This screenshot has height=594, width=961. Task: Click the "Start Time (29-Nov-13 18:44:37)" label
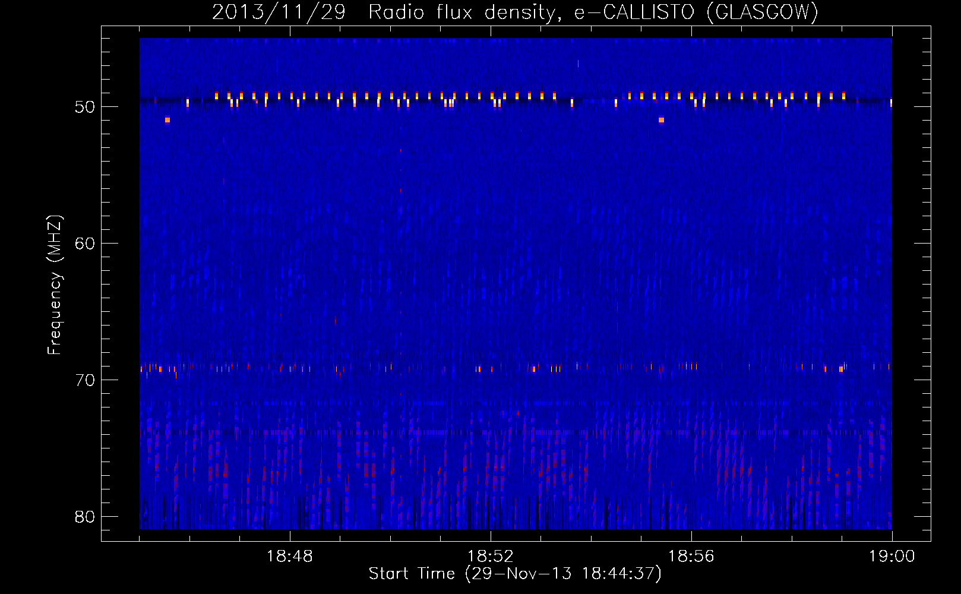point(515,574)
